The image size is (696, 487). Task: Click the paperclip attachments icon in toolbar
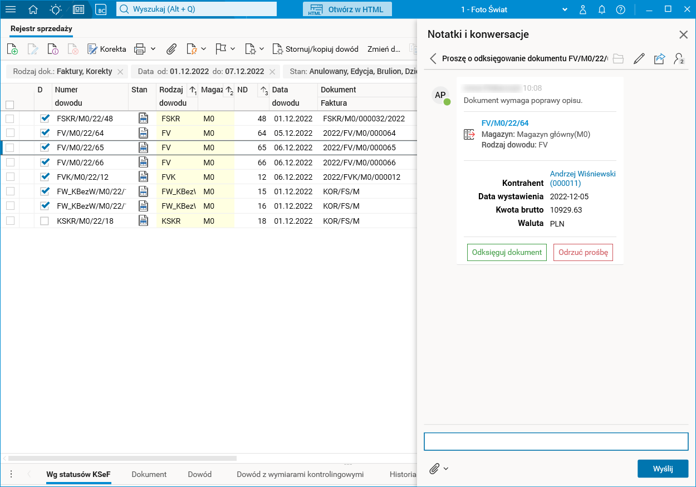point(171,49)
